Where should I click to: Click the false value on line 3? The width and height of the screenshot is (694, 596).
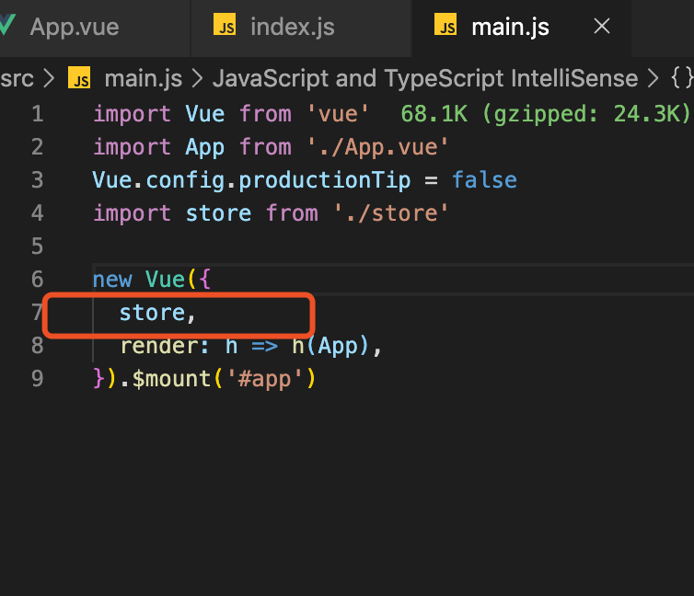click(484, 180)
